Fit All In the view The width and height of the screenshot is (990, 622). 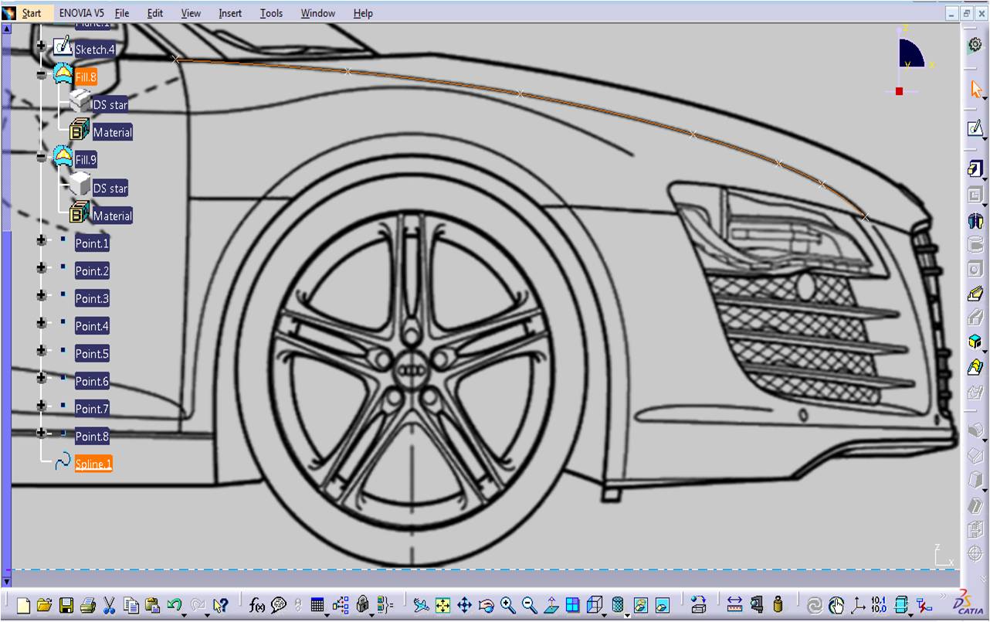coord(442,605)
